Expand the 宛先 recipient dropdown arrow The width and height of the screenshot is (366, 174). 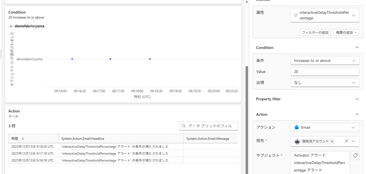tap(353, 141)
